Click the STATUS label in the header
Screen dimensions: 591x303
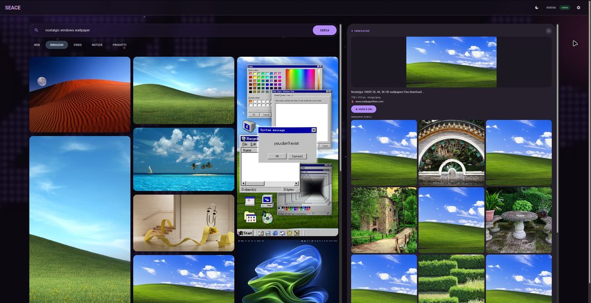[551, 8]
